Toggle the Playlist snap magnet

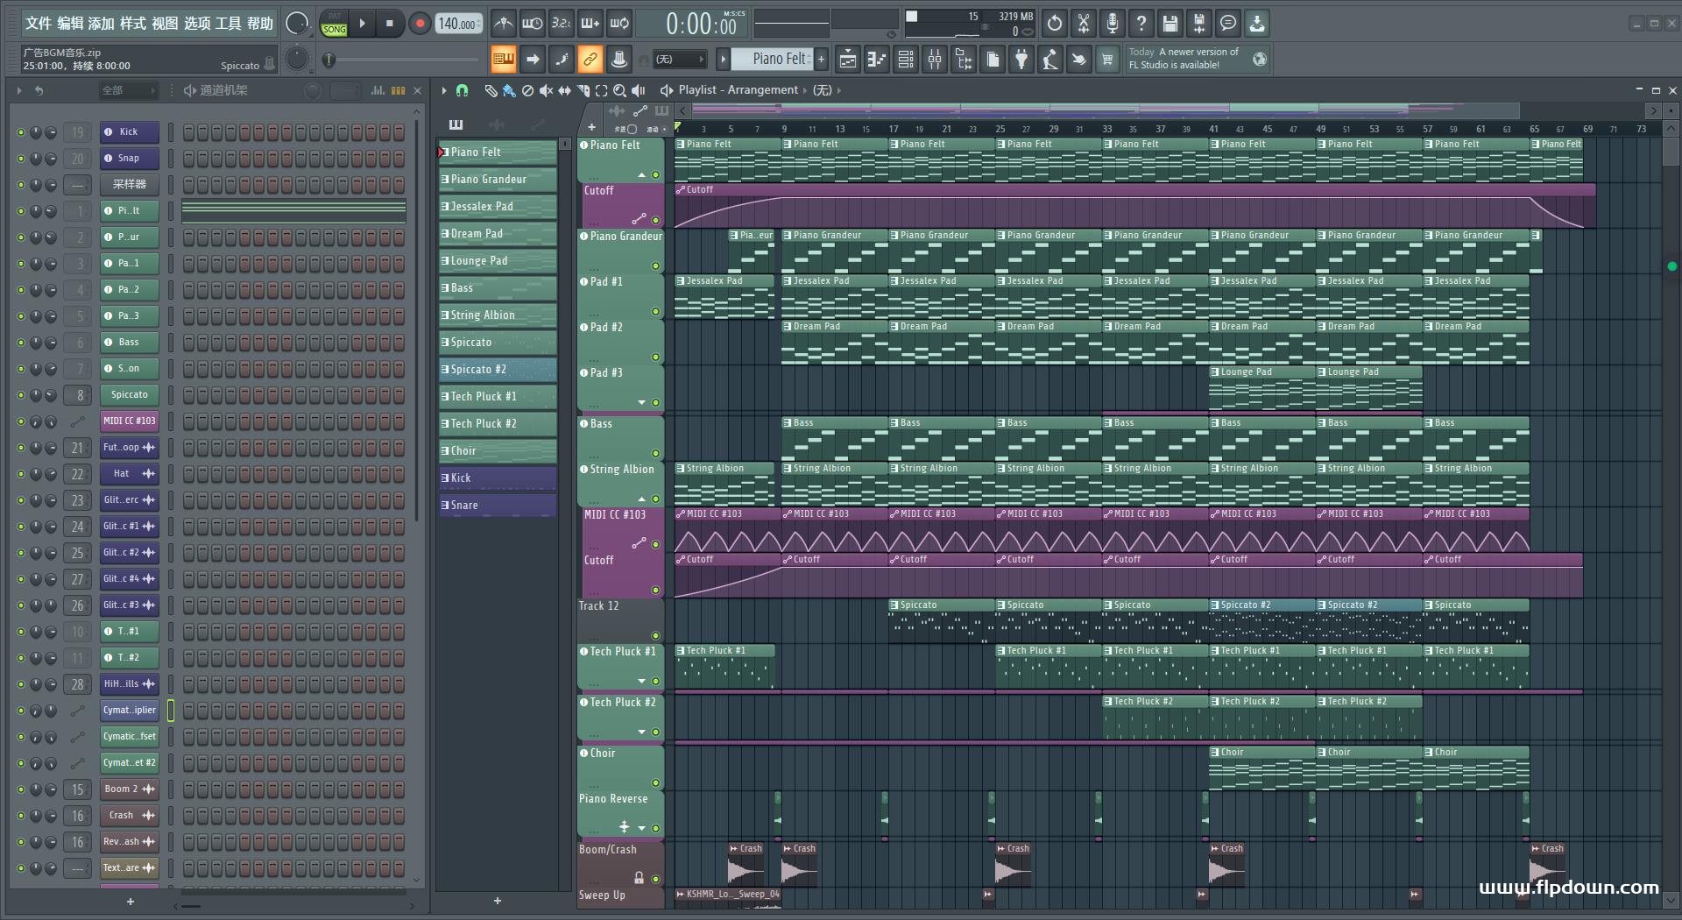coord(463,90)
